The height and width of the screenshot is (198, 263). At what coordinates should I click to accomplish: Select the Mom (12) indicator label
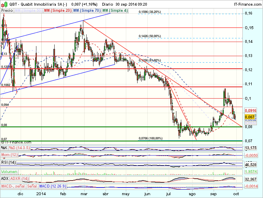click(x=10, y=155)
